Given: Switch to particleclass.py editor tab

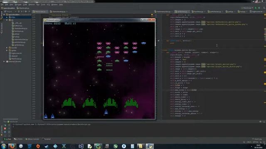Looking at the screenshot, I should [x=215, y=12].
